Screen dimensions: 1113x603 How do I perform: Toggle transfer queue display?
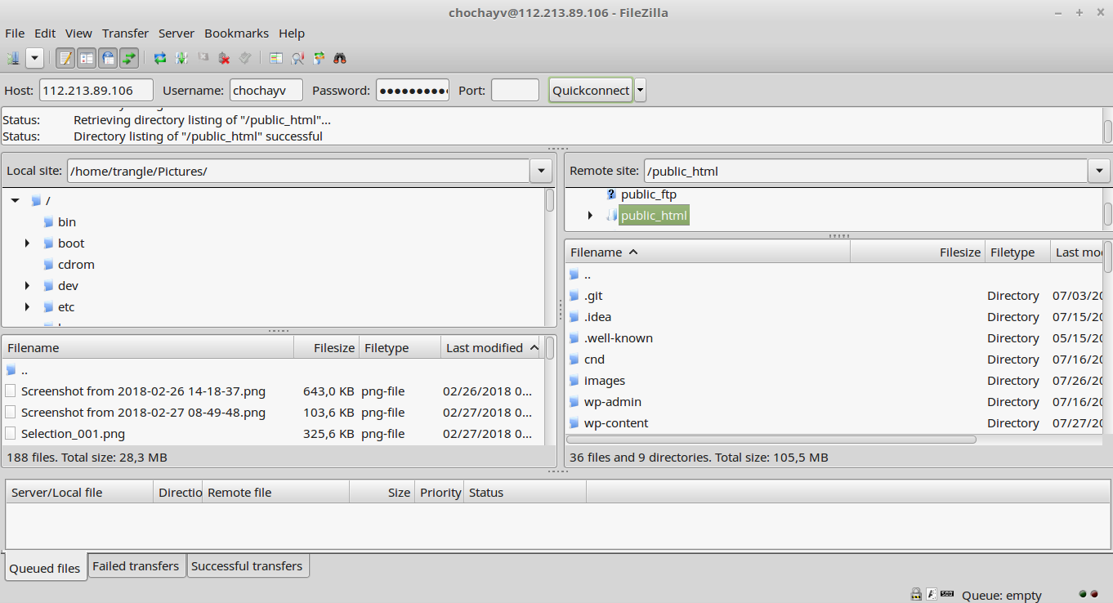point(129,58)
